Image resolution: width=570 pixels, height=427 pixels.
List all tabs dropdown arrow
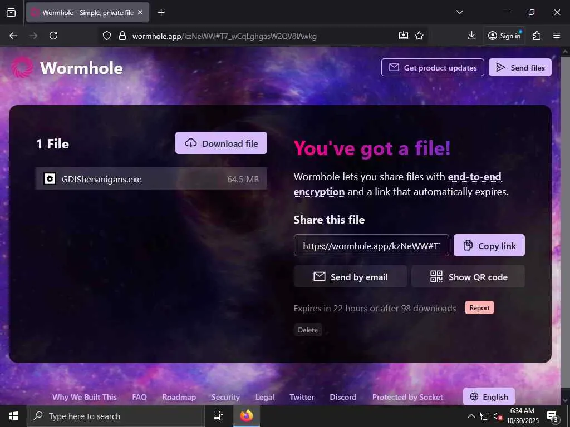point(459,12)
